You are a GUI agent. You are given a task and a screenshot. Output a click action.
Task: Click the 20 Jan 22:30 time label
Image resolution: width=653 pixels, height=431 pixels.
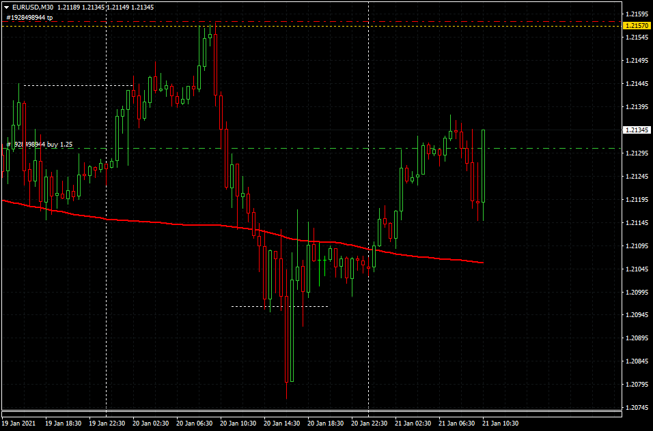tap(369, 423)
